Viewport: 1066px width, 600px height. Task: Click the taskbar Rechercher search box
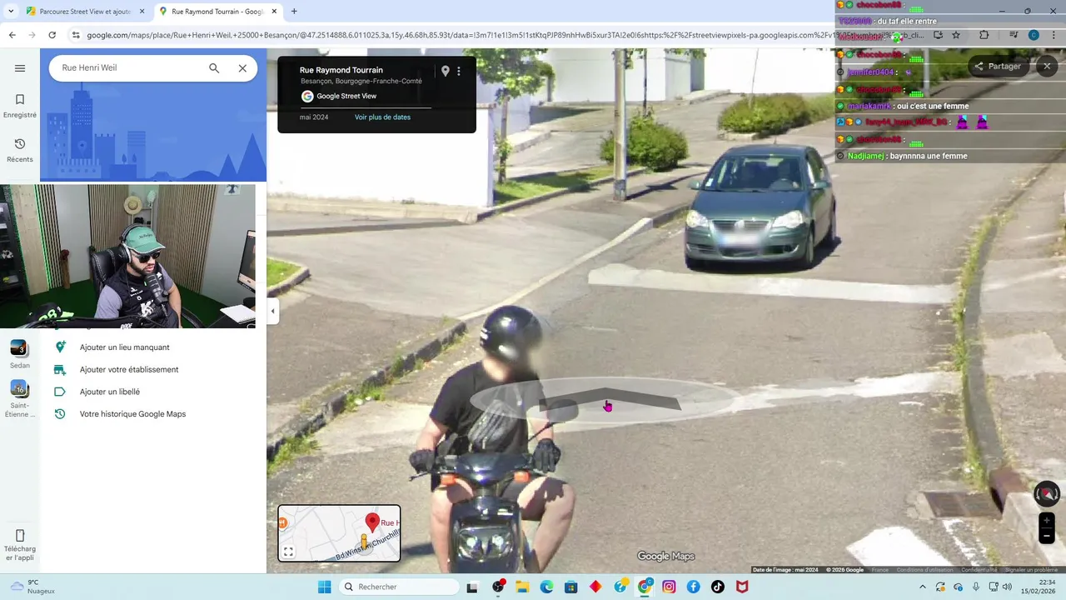400,587
